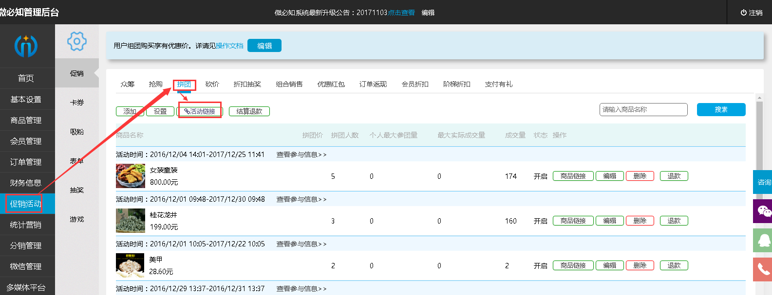The width and height of the screenshot is (772, 295).
Task: Open the 桂花龙井 product image
Action: point(130,221)
